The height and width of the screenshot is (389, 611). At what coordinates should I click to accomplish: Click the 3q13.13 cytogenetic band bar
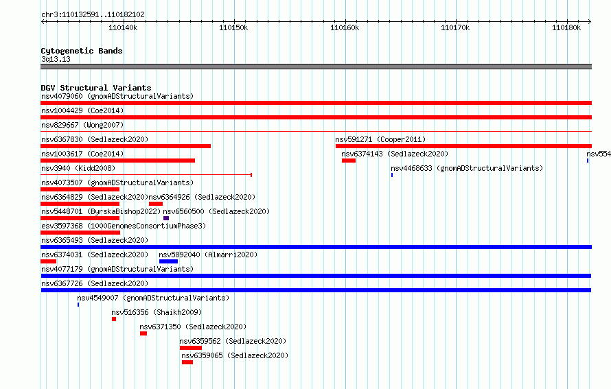click(x=316, y=67)
